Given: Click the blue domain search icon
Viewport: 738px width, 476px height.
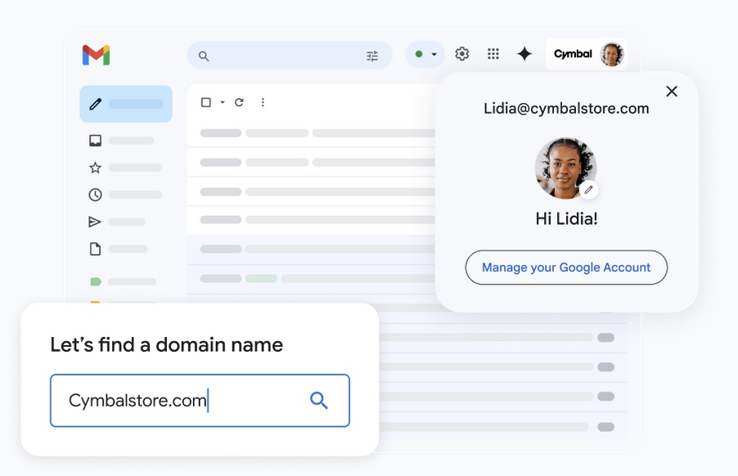Looking at the screenshot, I should click(x=318, y=401).
